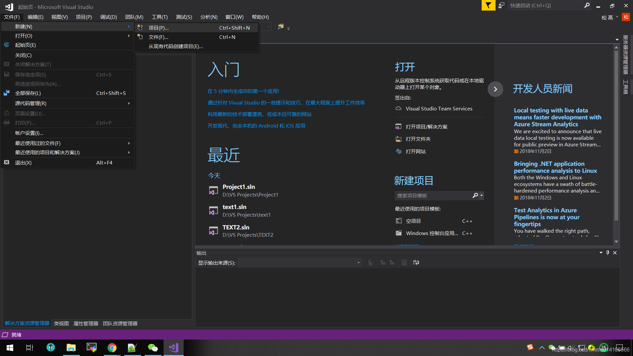
Task: Click the feedback icon beside Quick Launch
Action: click(501, 5)
